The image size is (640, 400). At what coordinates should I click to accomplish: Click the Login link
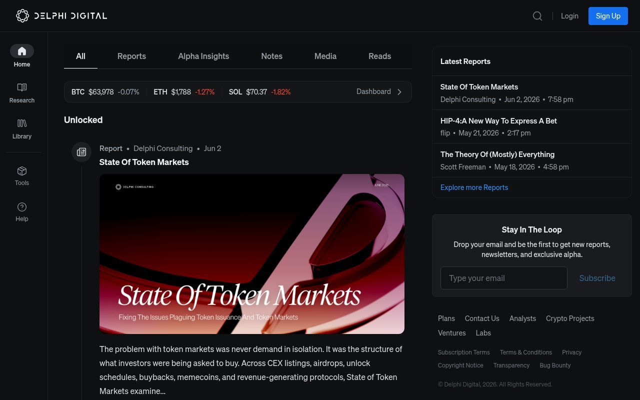click(569, 16)
